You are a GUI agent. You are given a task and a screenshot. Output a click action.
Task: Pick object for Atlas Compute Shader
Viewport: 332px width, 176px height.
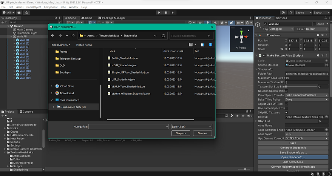326,130
